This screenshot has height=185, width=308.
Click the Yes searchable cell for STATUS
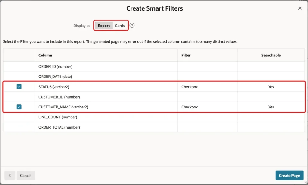(x=271, y=87)
